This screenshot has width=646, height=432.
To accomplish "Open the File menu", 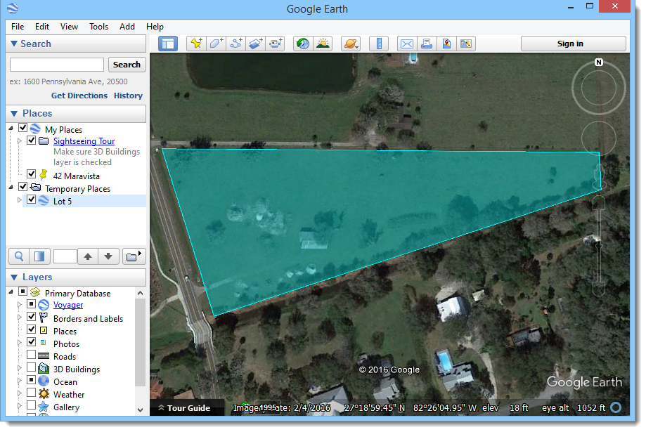I will pyautogui.click(x=18, y=27).
